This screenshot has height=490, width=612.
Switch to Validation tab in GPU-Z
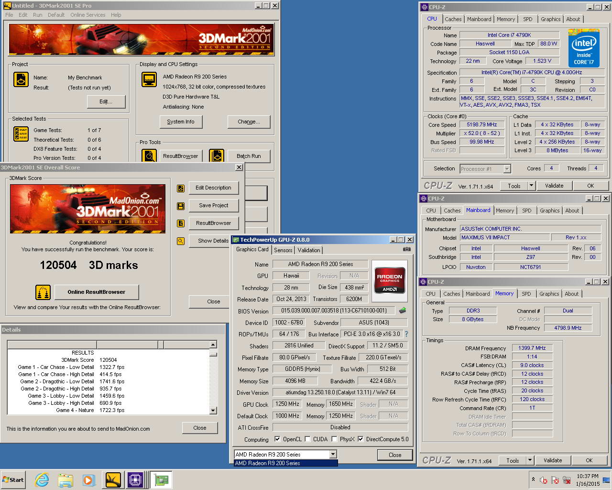(309, 250)
